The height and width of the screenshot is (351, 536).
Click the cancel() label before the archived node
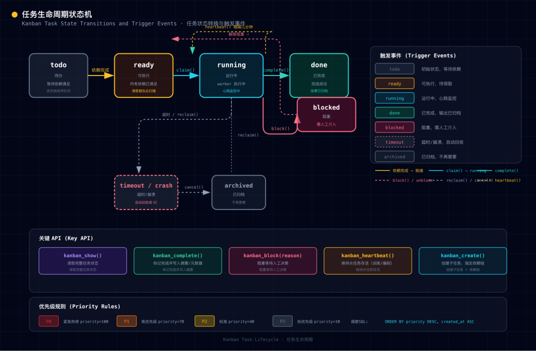[194, 187]
